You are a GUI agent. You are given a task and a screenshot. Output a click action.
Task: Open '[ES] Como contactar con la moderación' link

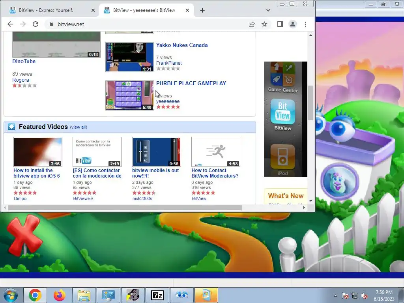[97, 173]
